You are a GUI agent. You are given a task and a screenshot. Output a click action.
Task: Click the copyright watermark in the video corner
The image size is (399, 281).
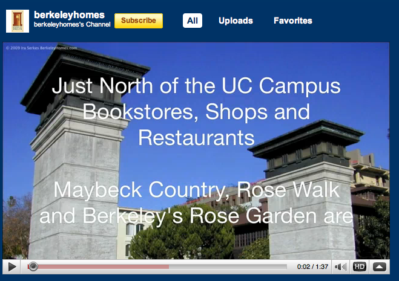[41, 48]
